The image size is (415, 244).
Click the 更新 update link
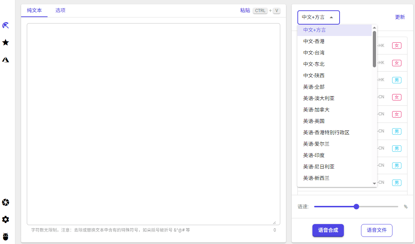click(x=400, y=17)
